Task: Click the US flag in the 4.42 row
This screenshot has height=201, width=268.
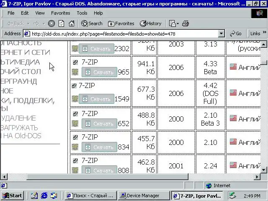Action: [x=233, y=93]
